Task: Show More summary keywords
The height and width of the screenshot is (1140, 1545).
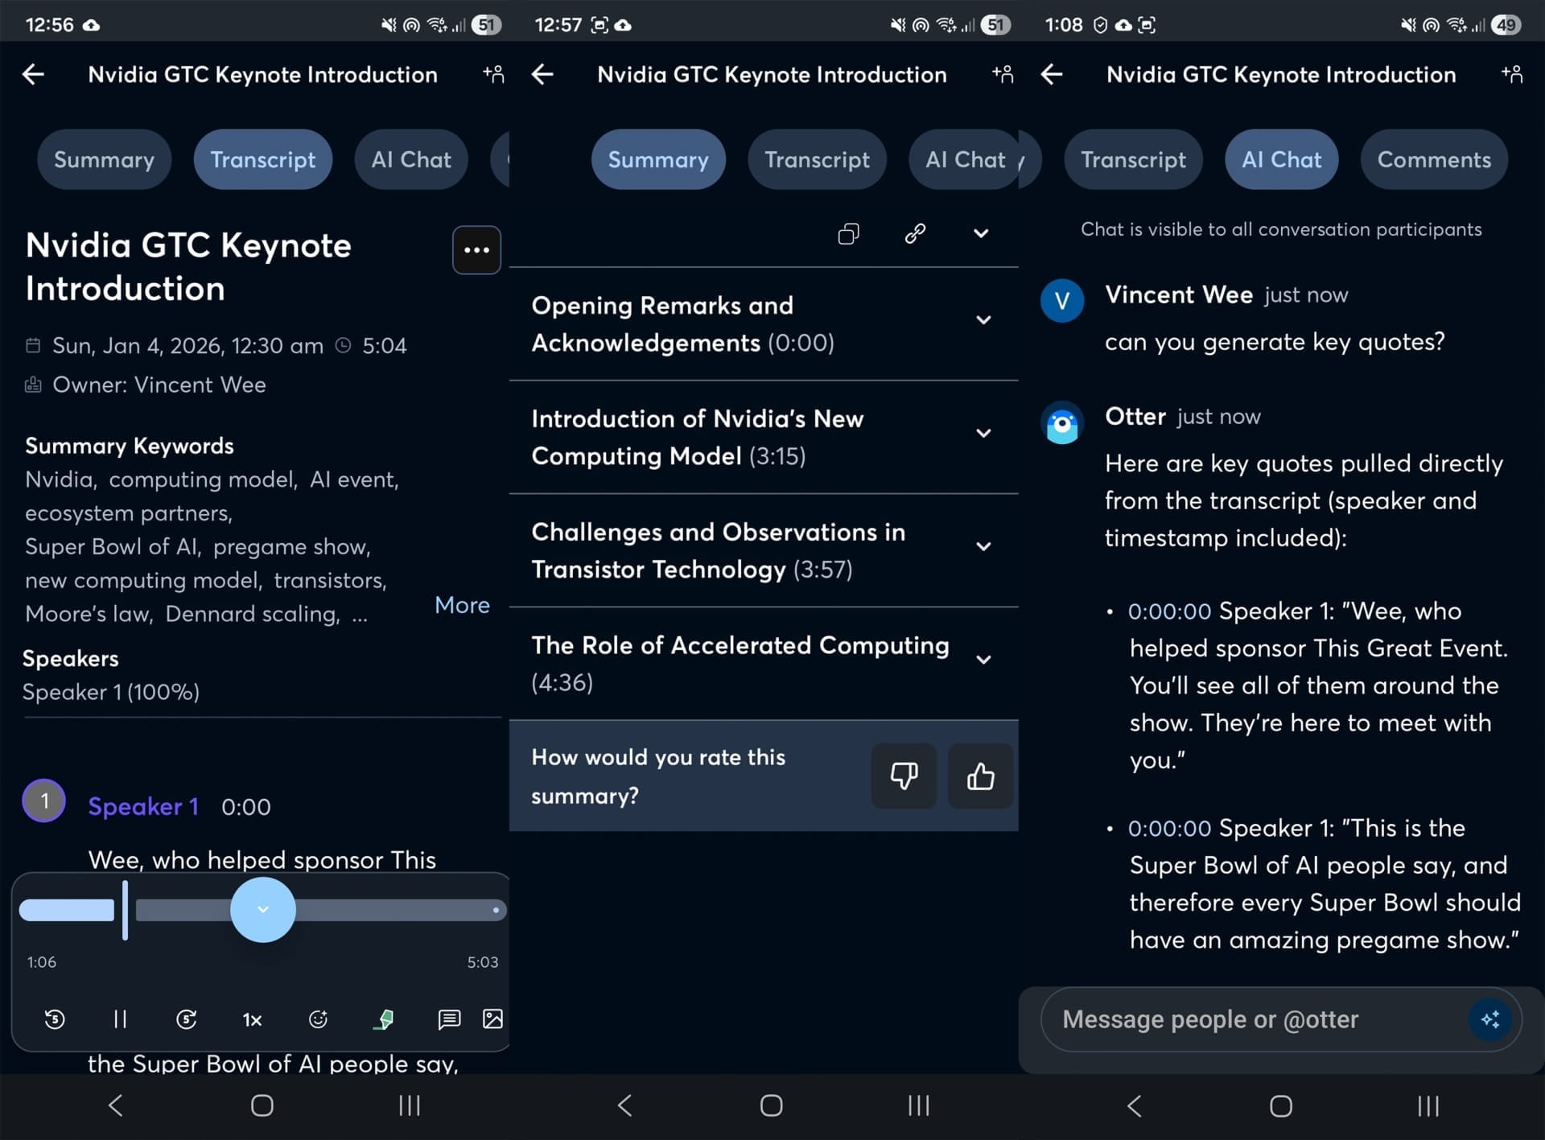Action: 462,605
